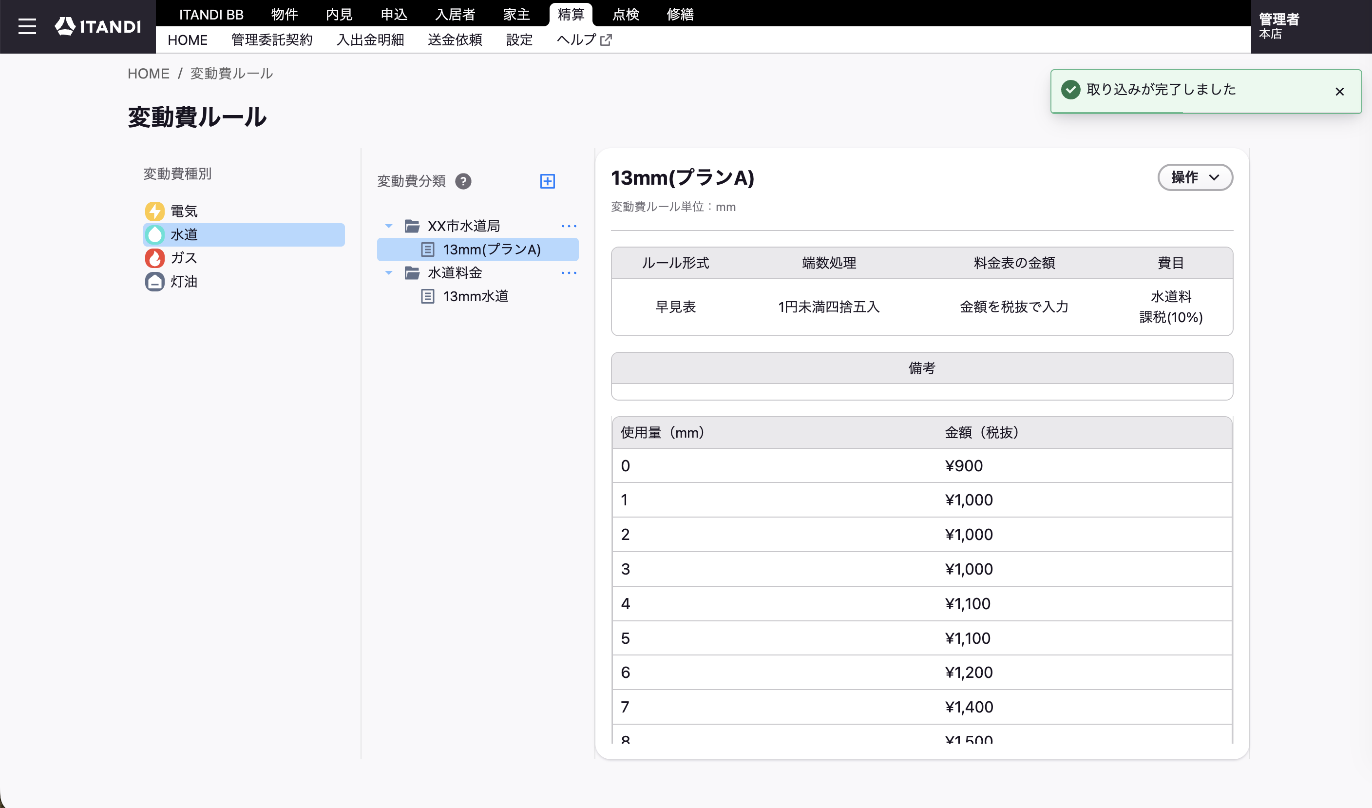The image size is (1372, 808).
Task: Select the 13mm水道 rule
Action: point(477,296)
